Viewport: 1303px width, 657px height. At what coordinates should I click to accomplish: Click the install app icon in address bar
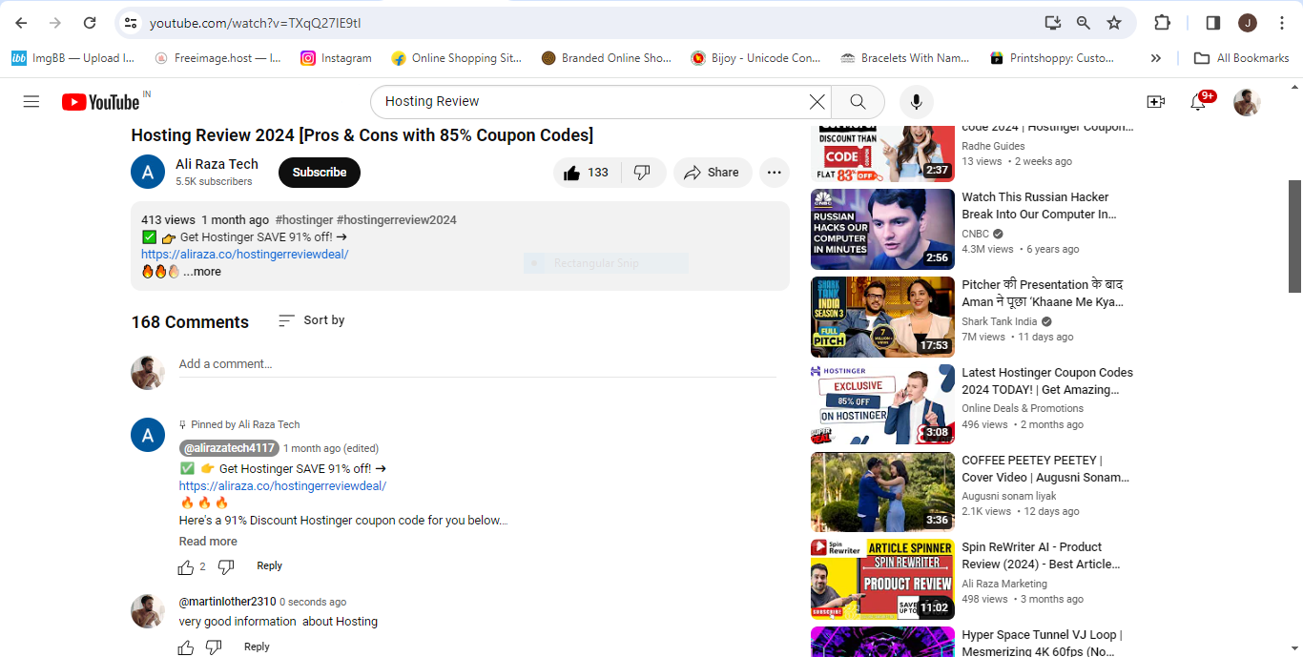point(1052,23)
